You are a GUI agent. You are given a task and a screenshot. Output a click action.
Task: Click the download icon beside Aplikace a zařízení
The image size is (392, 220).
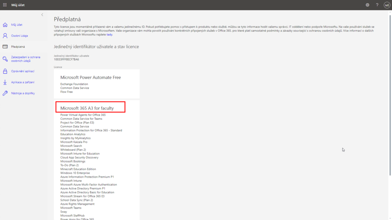[x=5, y=82]
